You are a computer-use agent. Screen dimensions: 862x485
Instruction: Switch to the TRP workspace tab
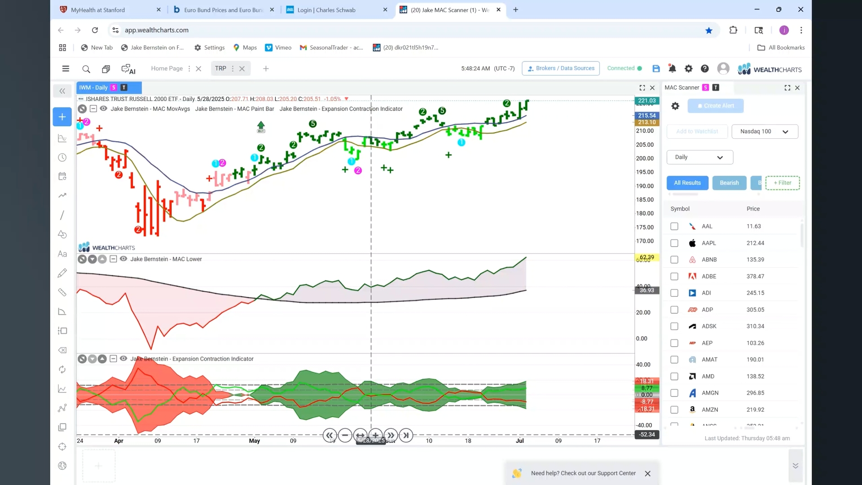pyautogui.click(x=220, y=69)
